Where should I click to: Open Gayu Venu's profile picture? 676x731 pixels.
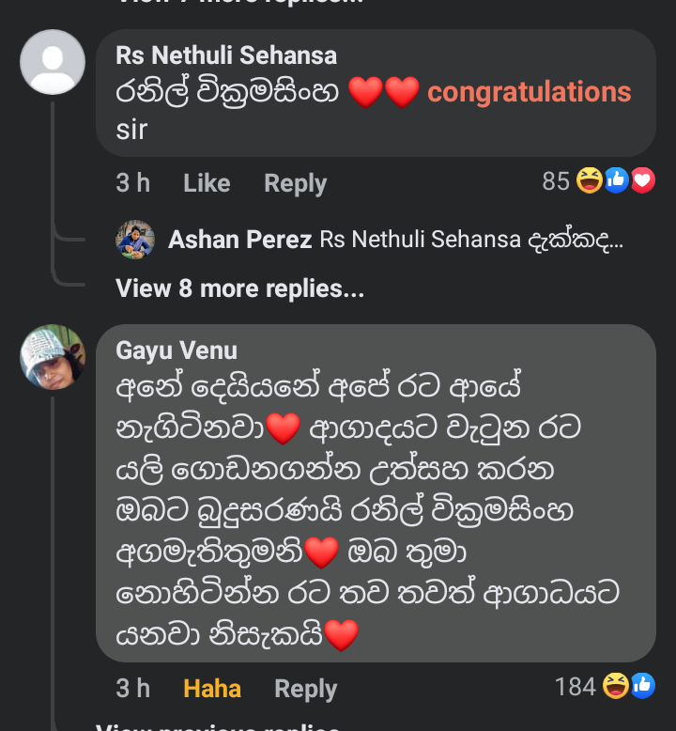click(x=53, y=357)
